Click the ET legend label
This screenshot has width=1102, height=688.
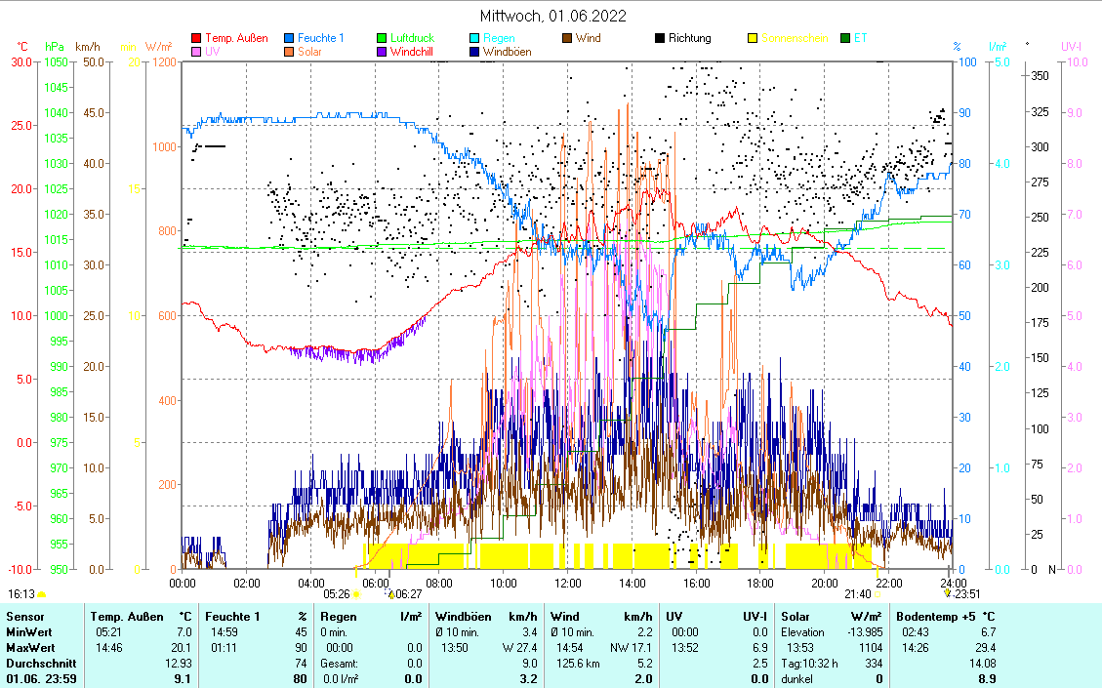point(860,39)
